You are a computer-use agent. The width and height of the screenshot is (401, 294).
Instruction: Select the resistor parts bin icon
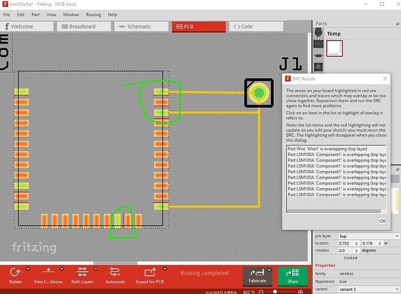pyautogui.click(x=319, y=55)
